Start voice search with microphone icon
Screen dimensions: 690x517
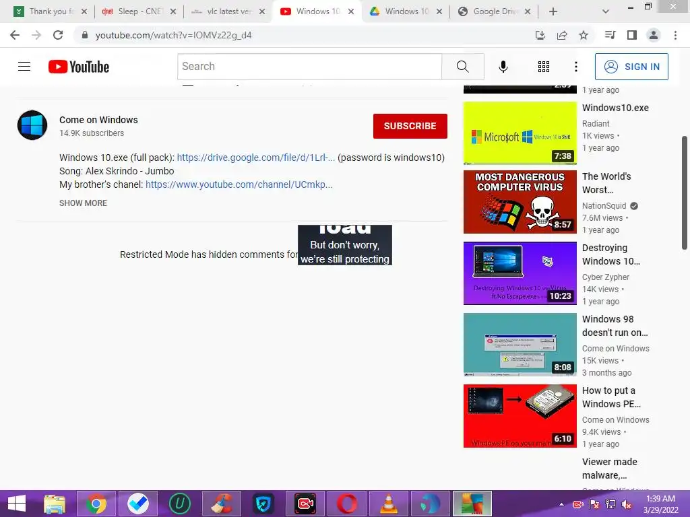coord(503,67)
